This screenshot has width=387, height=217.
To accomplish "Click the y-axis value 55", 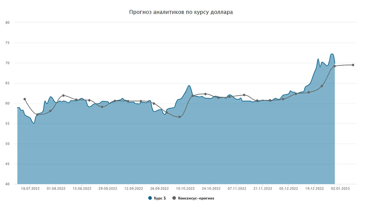I will point(8,124).
